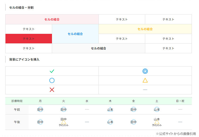Click the 水 column header
Viewport: 199px width, 137px height.
pyautogui.click(x=87, y=101)
